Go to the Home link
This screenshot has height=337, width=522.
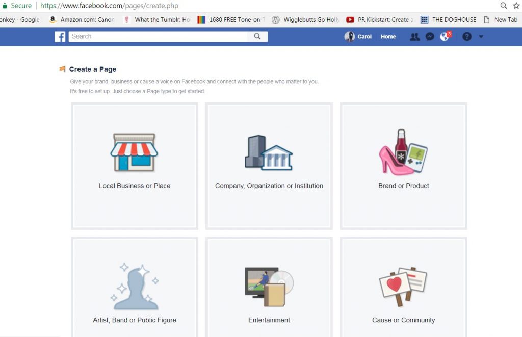pos(388,37)
